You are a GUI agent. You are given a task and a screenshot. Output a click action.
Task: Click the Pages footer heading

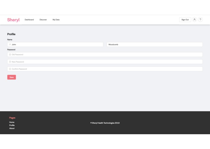(x=12, y=118)
